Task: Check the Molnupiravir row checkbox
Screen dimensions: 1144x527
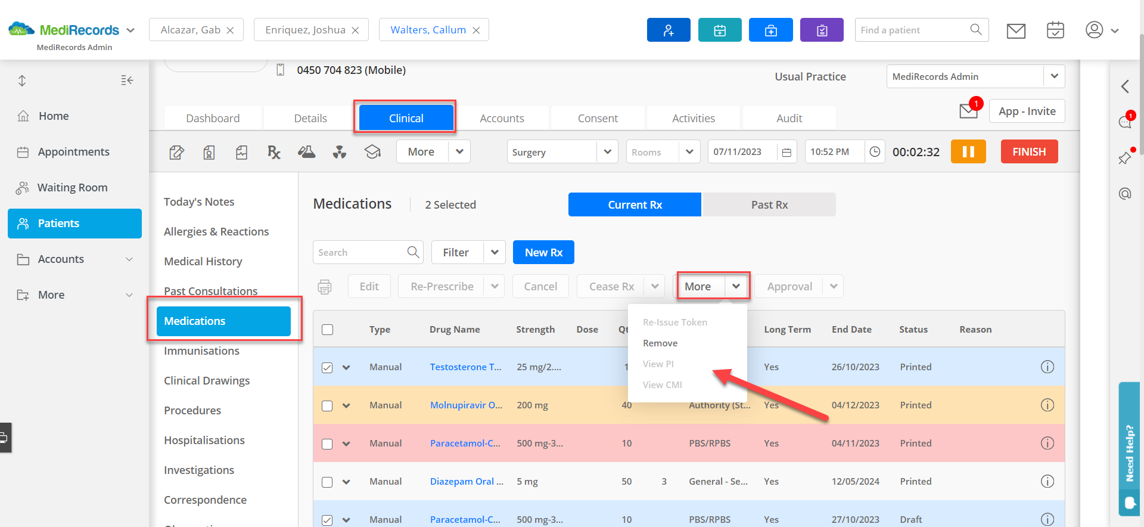Action: coord(327,405)
